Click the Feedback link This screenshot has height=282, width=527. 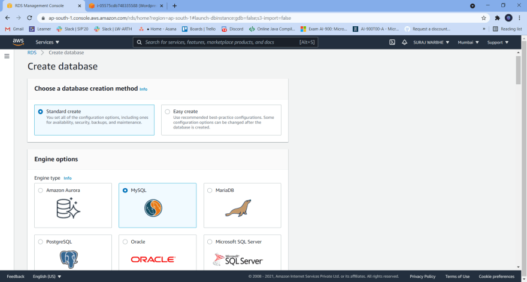pos(16,276)
